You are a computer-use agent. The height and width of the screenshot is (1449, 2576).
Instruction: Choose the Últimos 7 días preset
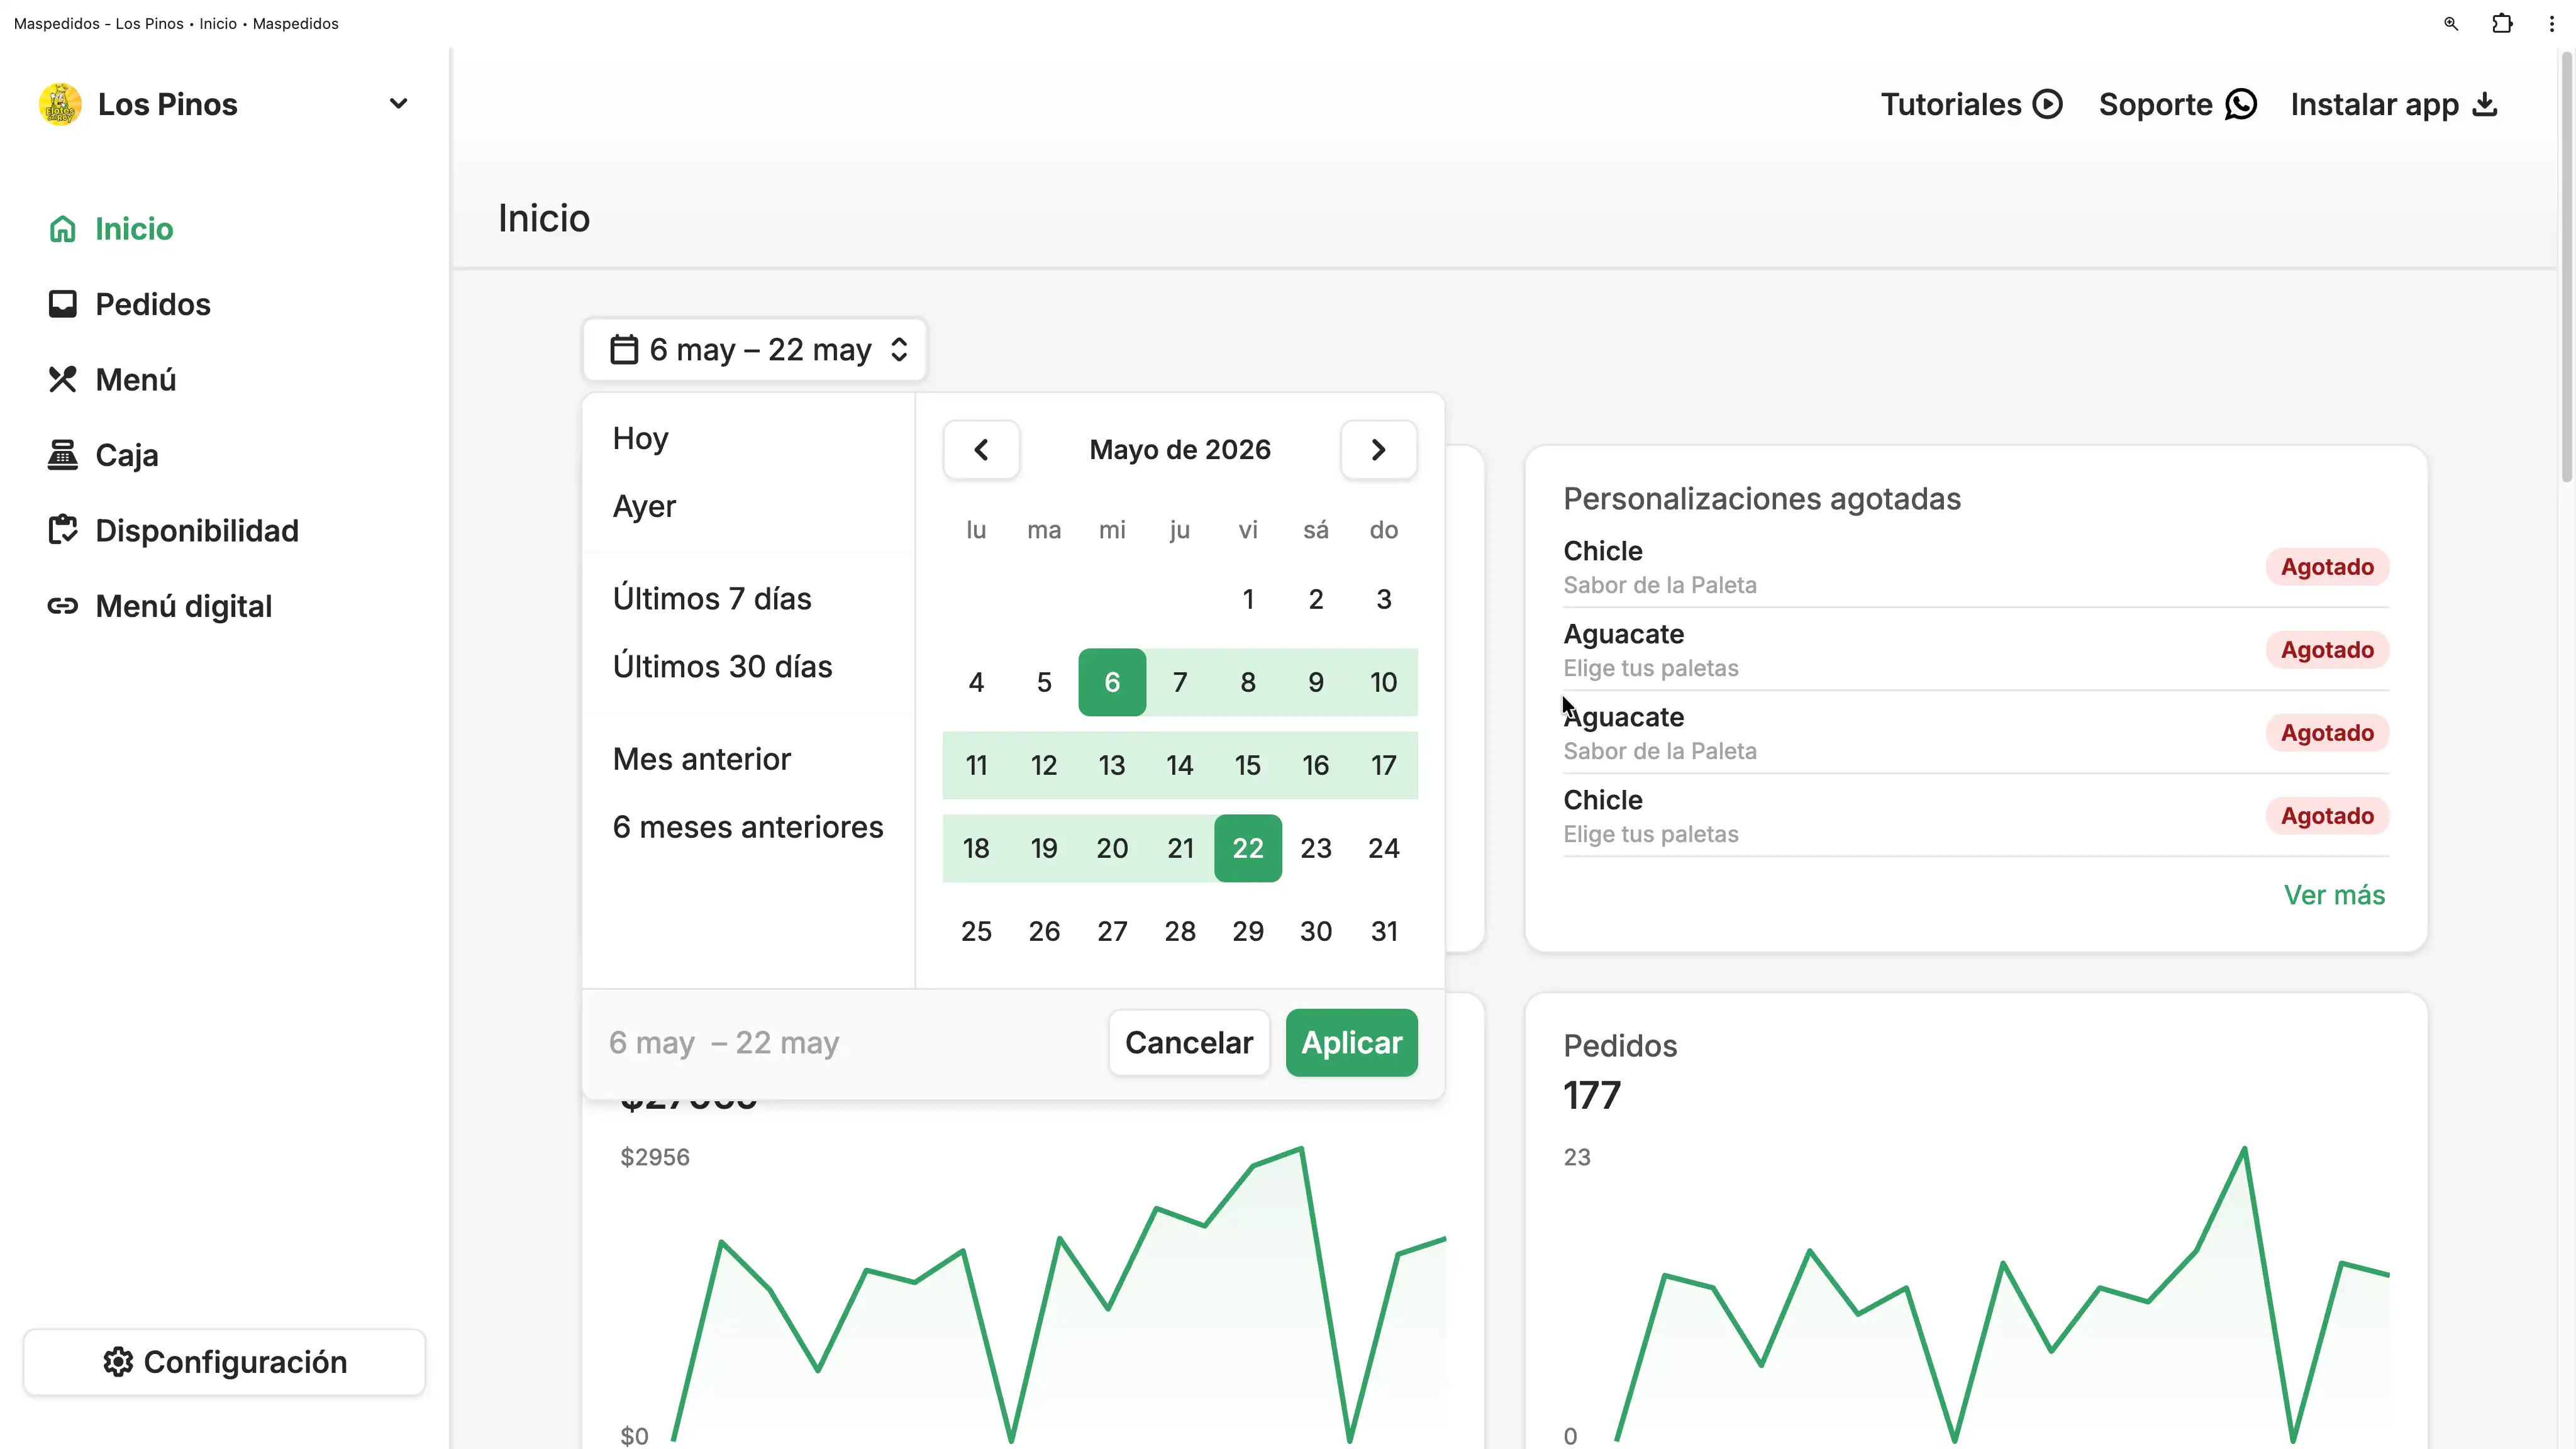coord(712,599)
